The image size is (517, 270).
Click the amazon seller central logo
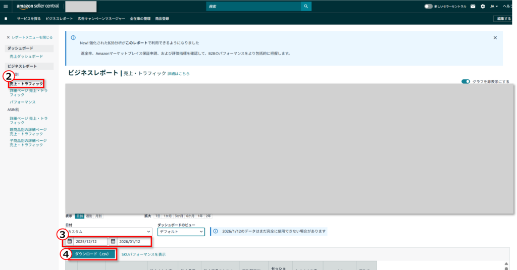(37, 6)
